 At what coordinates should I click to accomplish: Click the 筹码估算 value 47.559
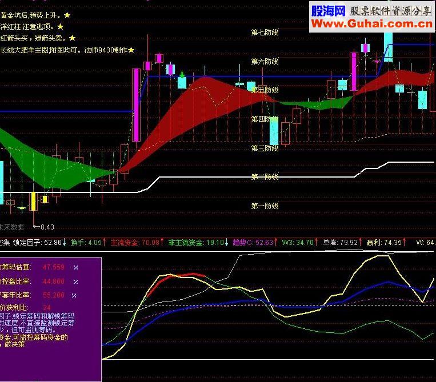(x=53, y=267)
